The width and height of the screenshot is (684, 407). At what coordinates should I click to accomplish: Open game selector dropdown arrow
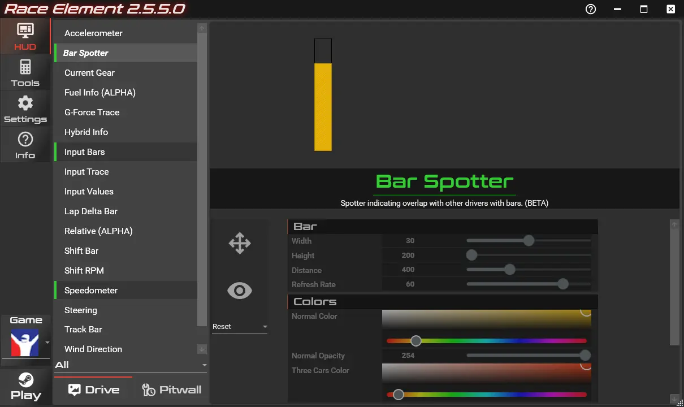click(x=47, y=343)
